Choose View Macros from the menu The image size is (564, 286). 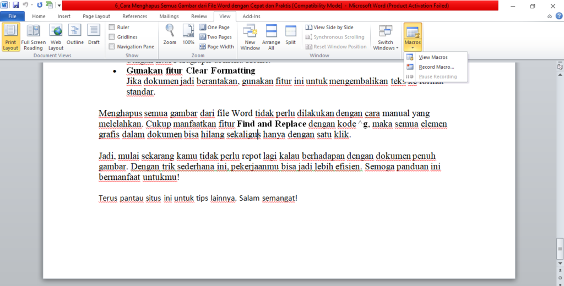point(433,57)
